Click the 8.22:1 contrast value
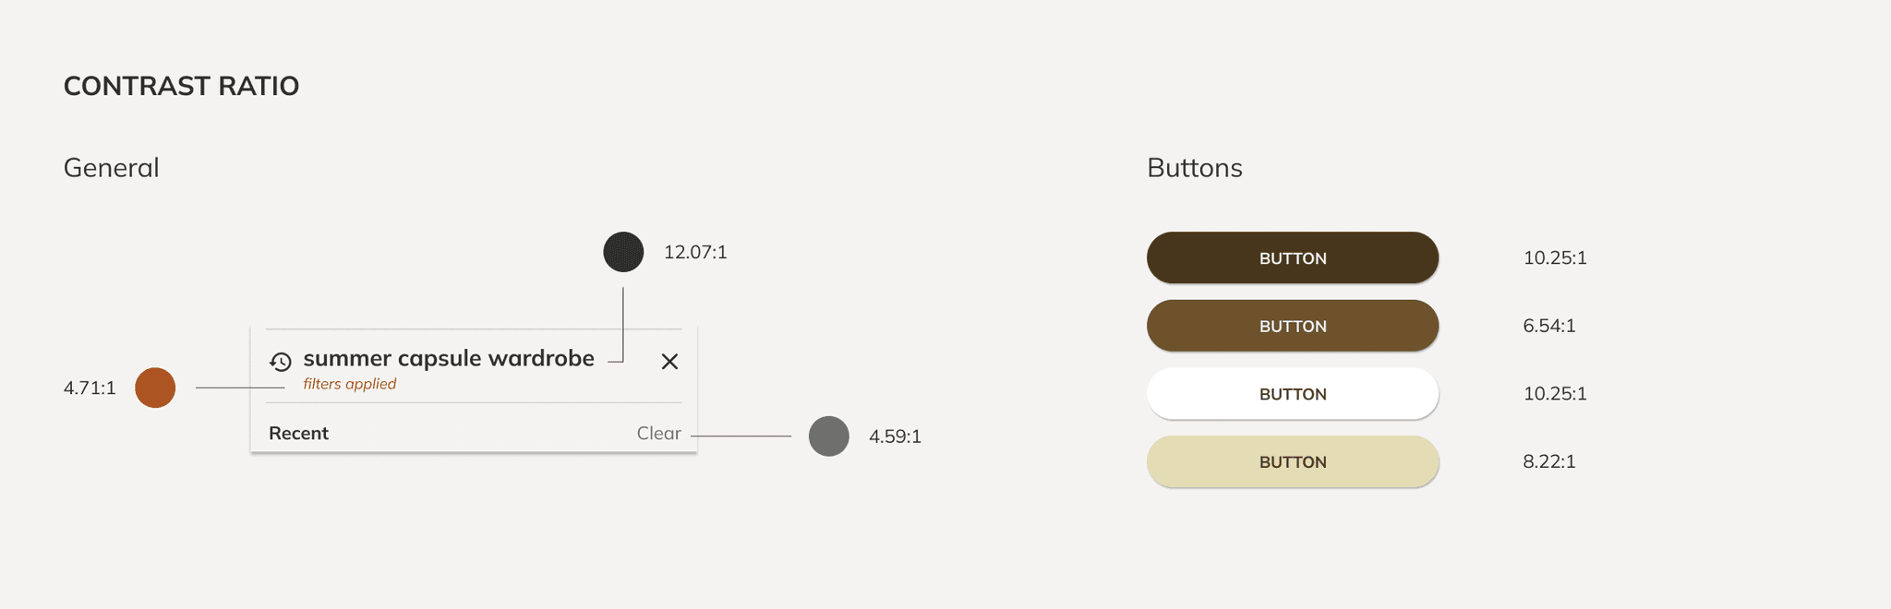 (x=1549, y=461)
